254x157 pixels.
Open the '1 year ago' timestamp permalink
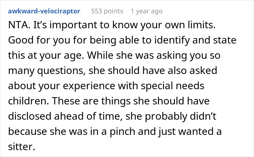[146, 11]
